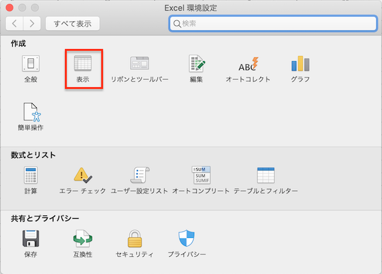Open the 保存 (Save) preferences
This screenshot has width=382, height=274.
coord(31,243)
